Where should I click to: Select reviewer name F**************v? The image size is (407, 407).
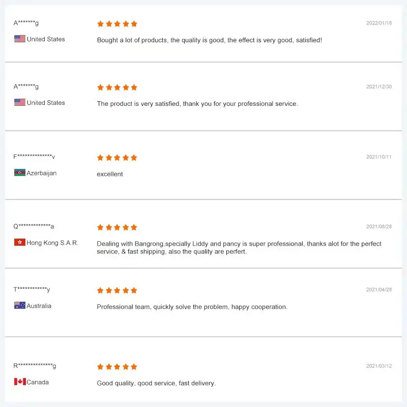tap(34, 157)
